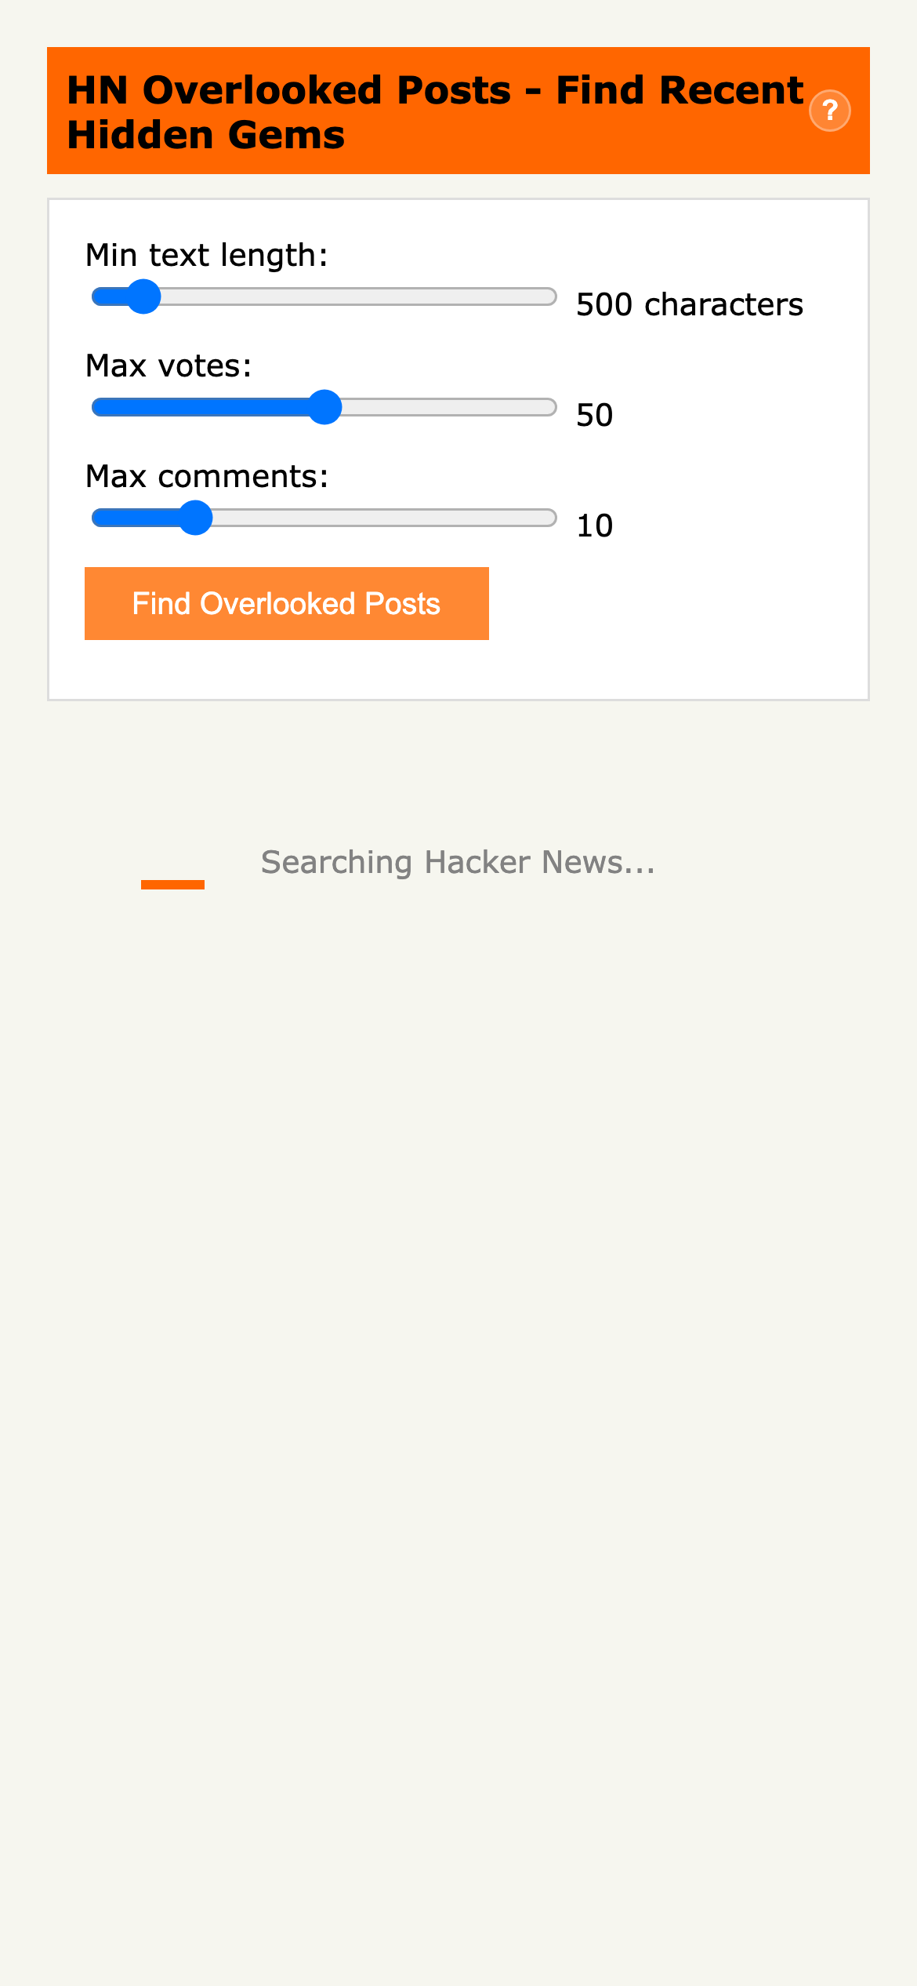Viewport: 917px width, 1986px height.
Task: Click the max comments value '10'
Action: [595, 526]
